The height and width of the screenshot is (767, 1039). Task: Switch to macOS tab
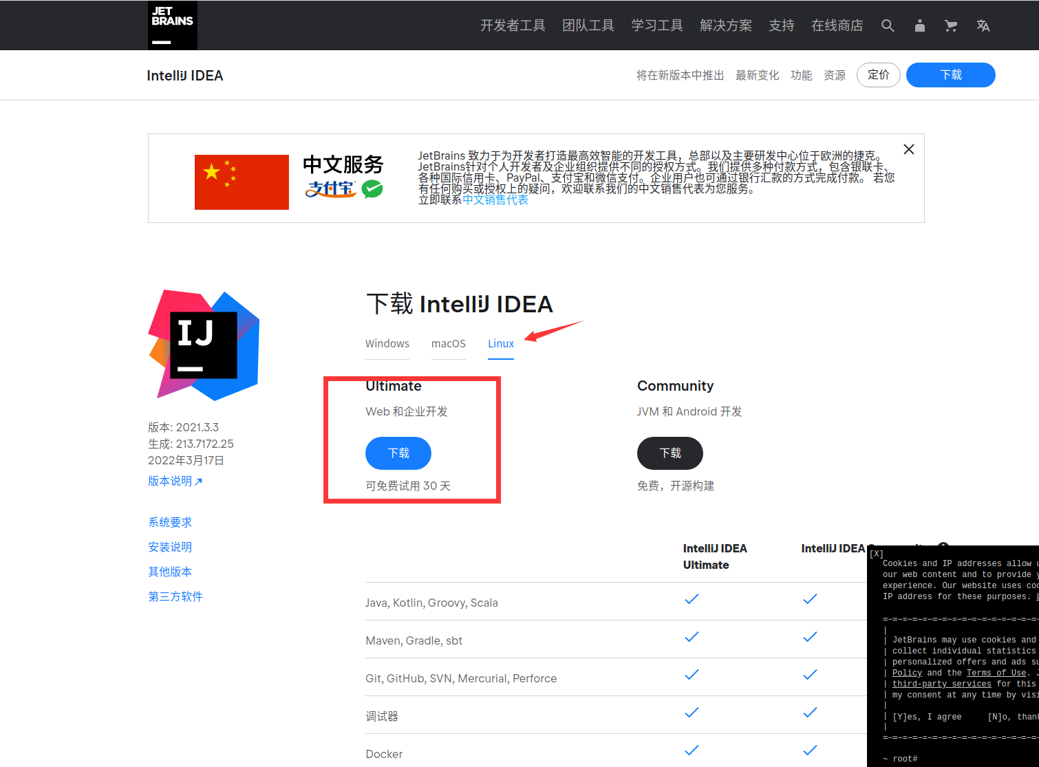(449, 343)
